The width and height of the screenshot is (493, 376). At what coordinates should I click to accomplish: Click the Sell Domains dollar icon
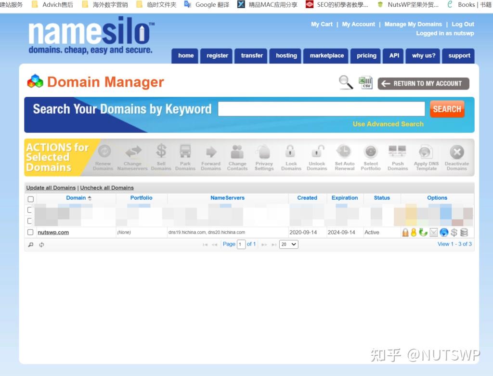tap(161, 151)
